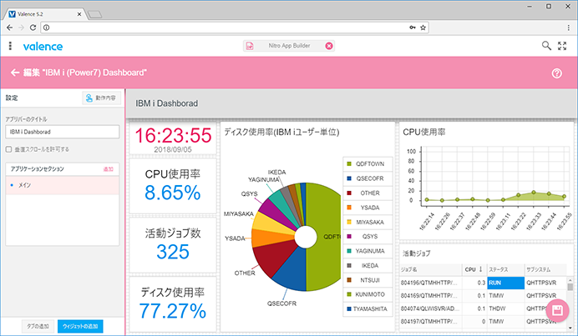Viewport: 578px width, 336px height.
Task: Go back with the editing header arrow
Action: click(15, 73)
